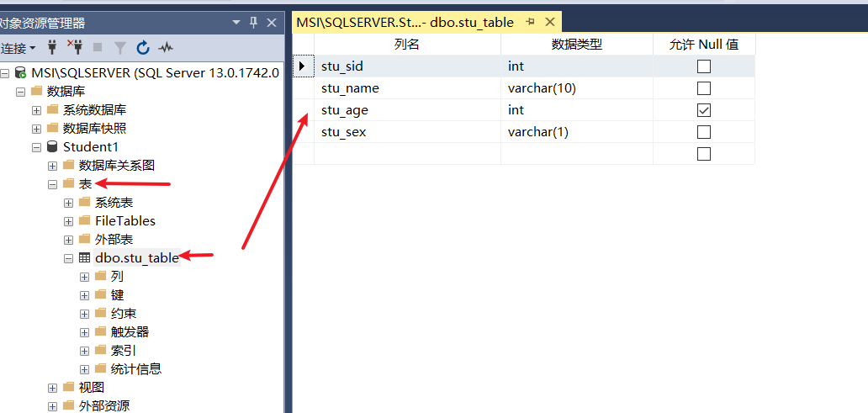868x413 pixels.
Task: Collapse the dbo.stu_table node
Action: click(x=69, y=258)
